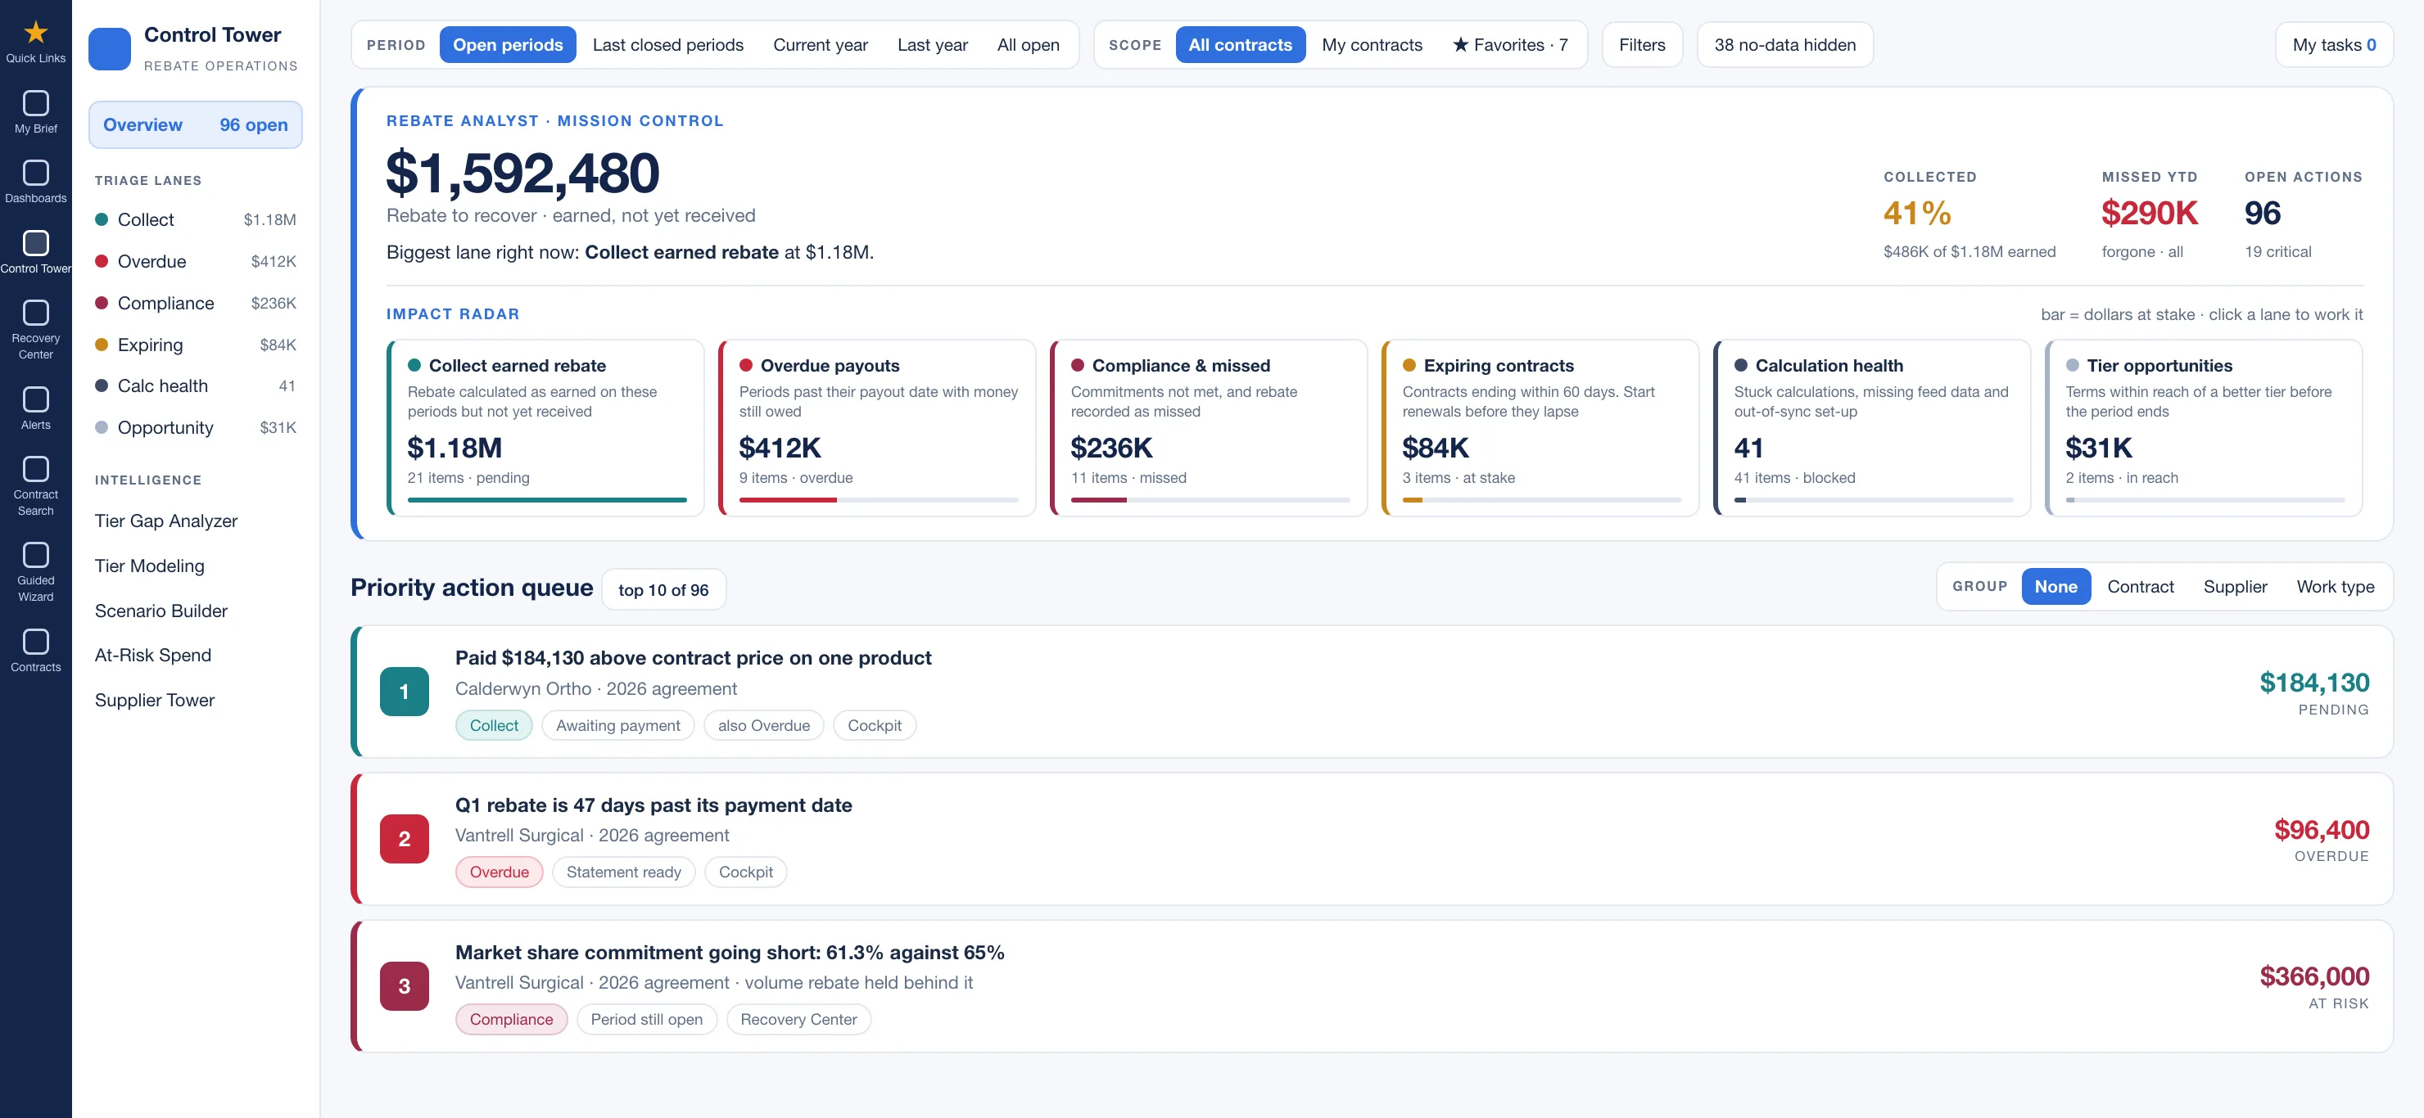This screenshot has width=2424, height=1118.
Task: Select Overdue triage lane $412K
Action: (196, 261)
